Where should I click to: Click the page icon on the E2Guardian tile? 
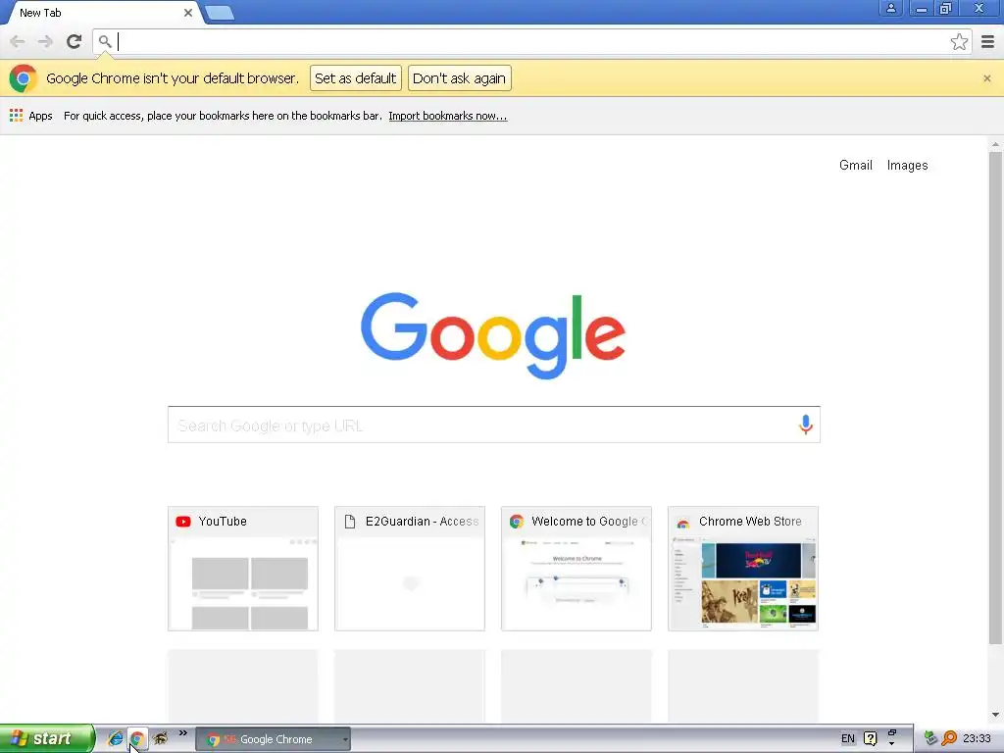tap(350, 522)
